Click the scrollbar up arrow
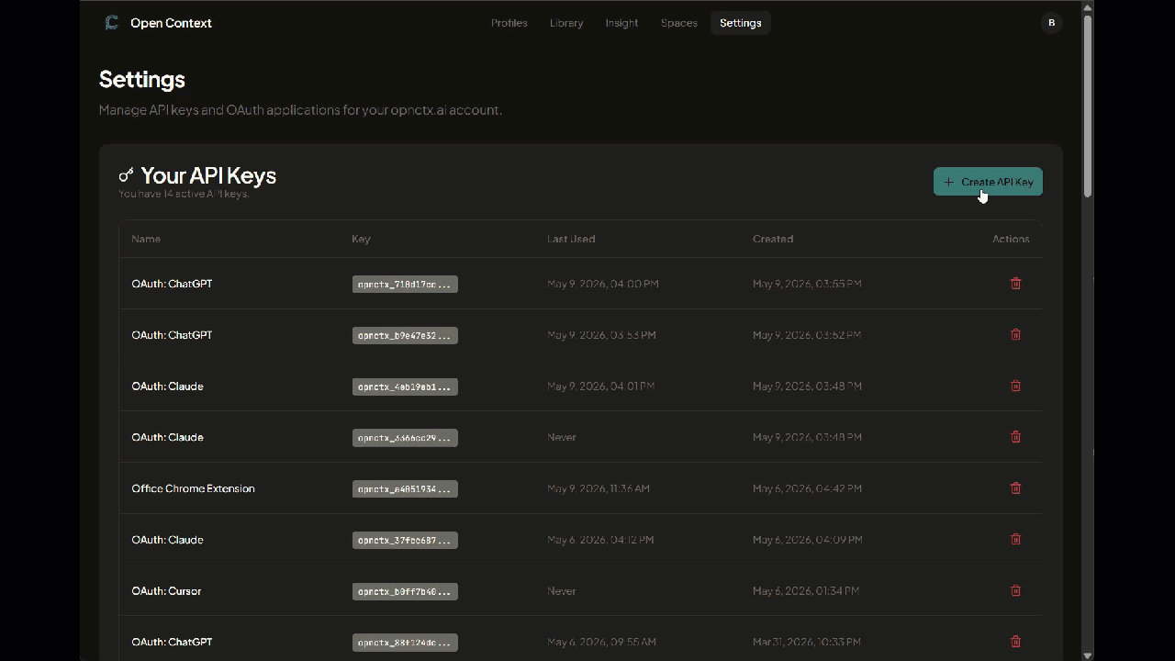The width and height of the screenshot is (1175, 661). click(1088, 7)
